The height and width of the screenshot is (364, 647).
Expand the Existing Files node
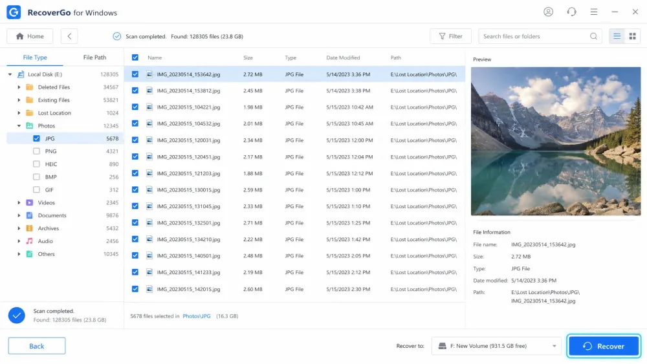click(19, 100)
